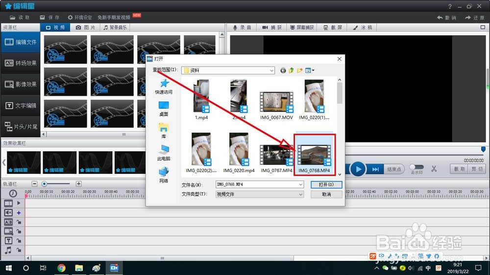The height and width of the screenshot is (275, 490).
Task: Switch to the 背景音乐 tab
Action: pyautogui.click(x=115, y=27)
